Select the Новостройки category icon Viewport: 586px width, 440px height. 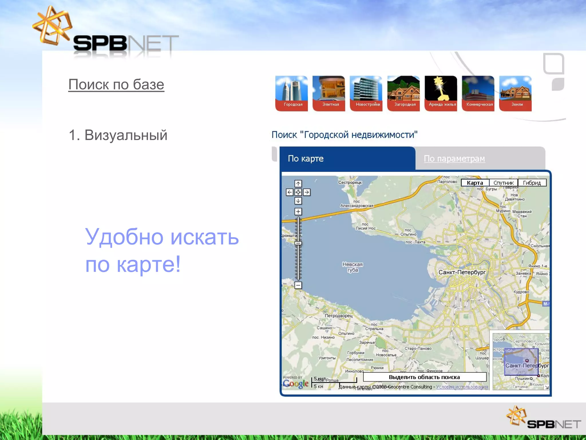366,93
